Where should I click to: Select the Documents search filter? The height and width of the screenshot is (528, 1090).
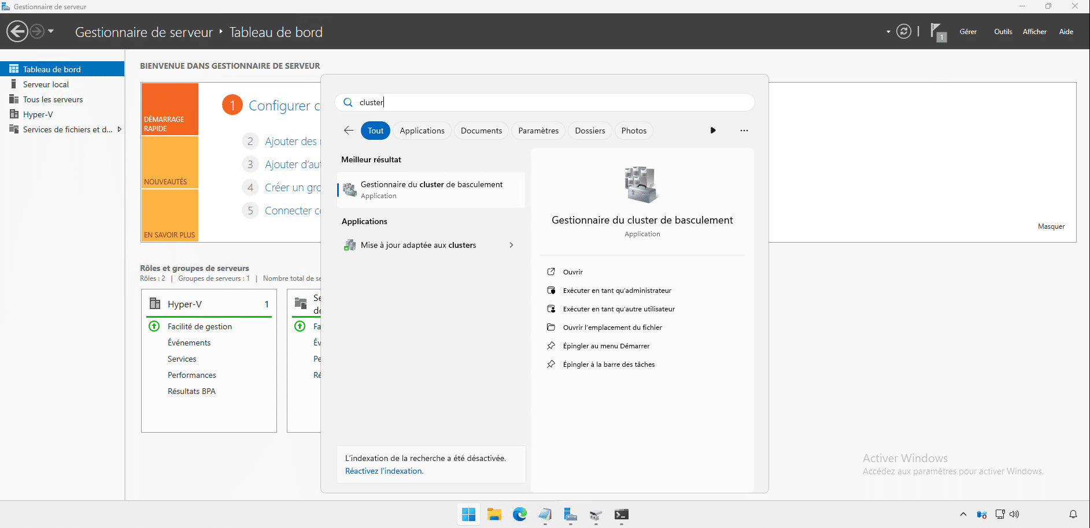(x=481, y=131)
